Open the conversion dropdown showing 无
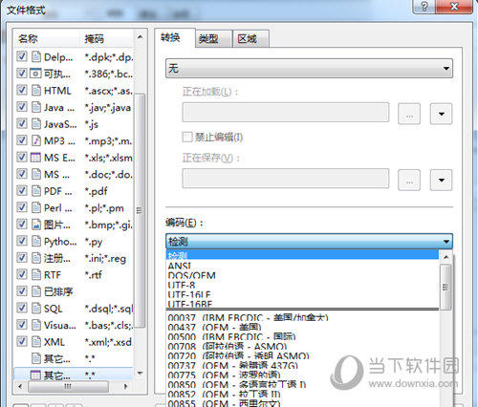The image size is (478, 407). [x=309, y=68]
